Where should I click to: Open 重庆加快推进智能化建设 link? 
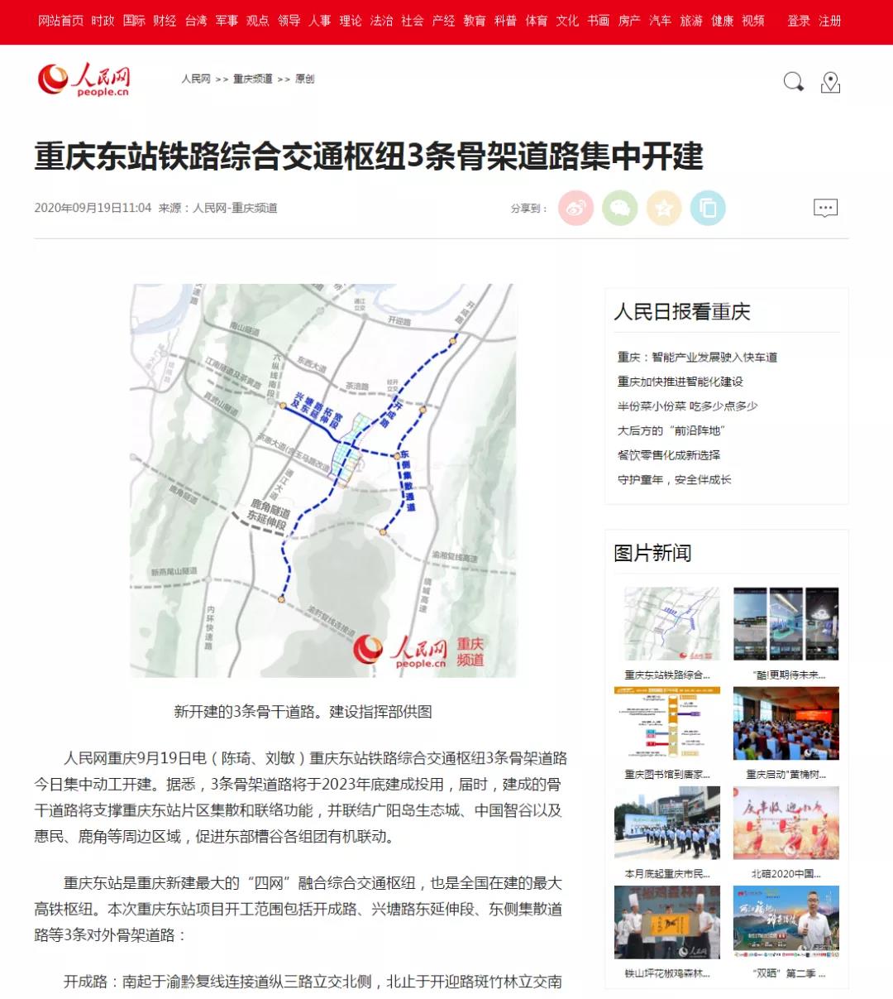(x=680, y=382)
